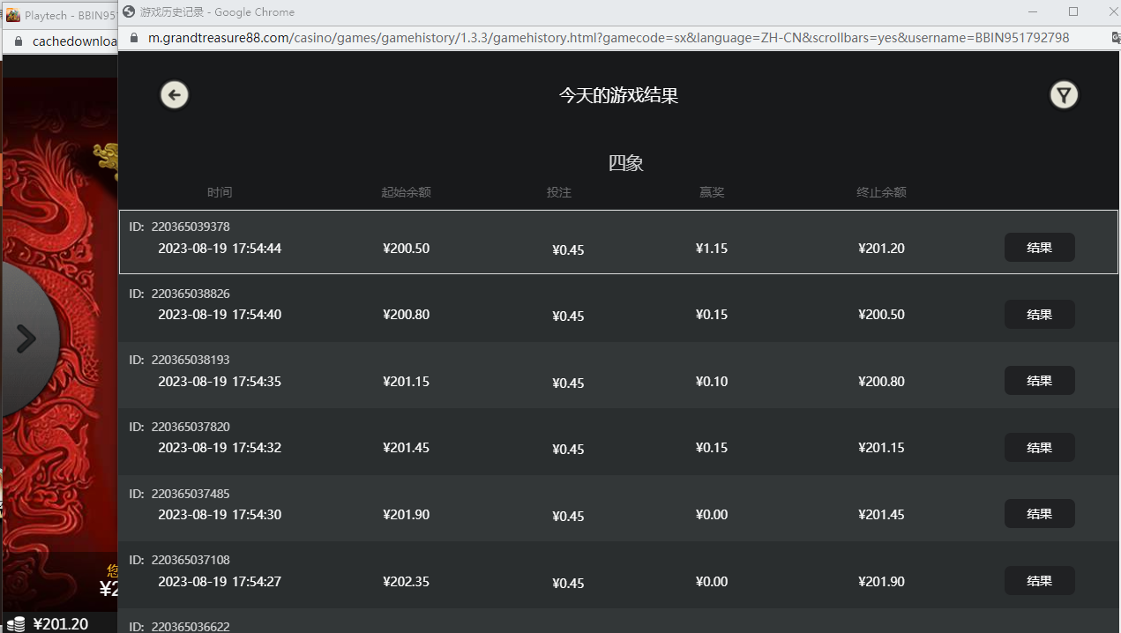Image resolution: width=1121 pixels, height=633 pixels.
Task: Click the right chevron on dragon panel
Action: coord(27,339)
